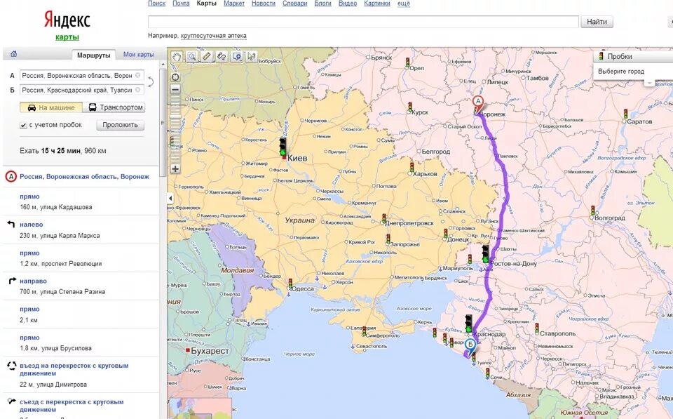Select the ruler distance tool
Viewport: 673px width, 419px height.
pos(207,56)
